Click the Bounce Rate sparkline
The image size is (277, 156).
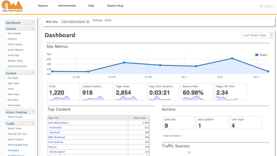tap(193, 98)
